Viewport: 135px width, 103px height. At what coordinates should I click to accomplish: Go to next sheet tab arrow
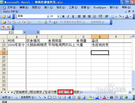click(8, 92)
